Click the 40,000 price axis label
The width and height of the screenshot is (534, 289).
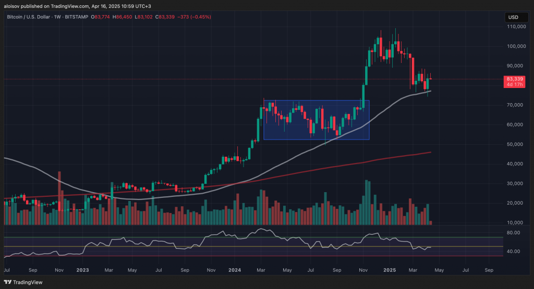(x=515, y=164)
